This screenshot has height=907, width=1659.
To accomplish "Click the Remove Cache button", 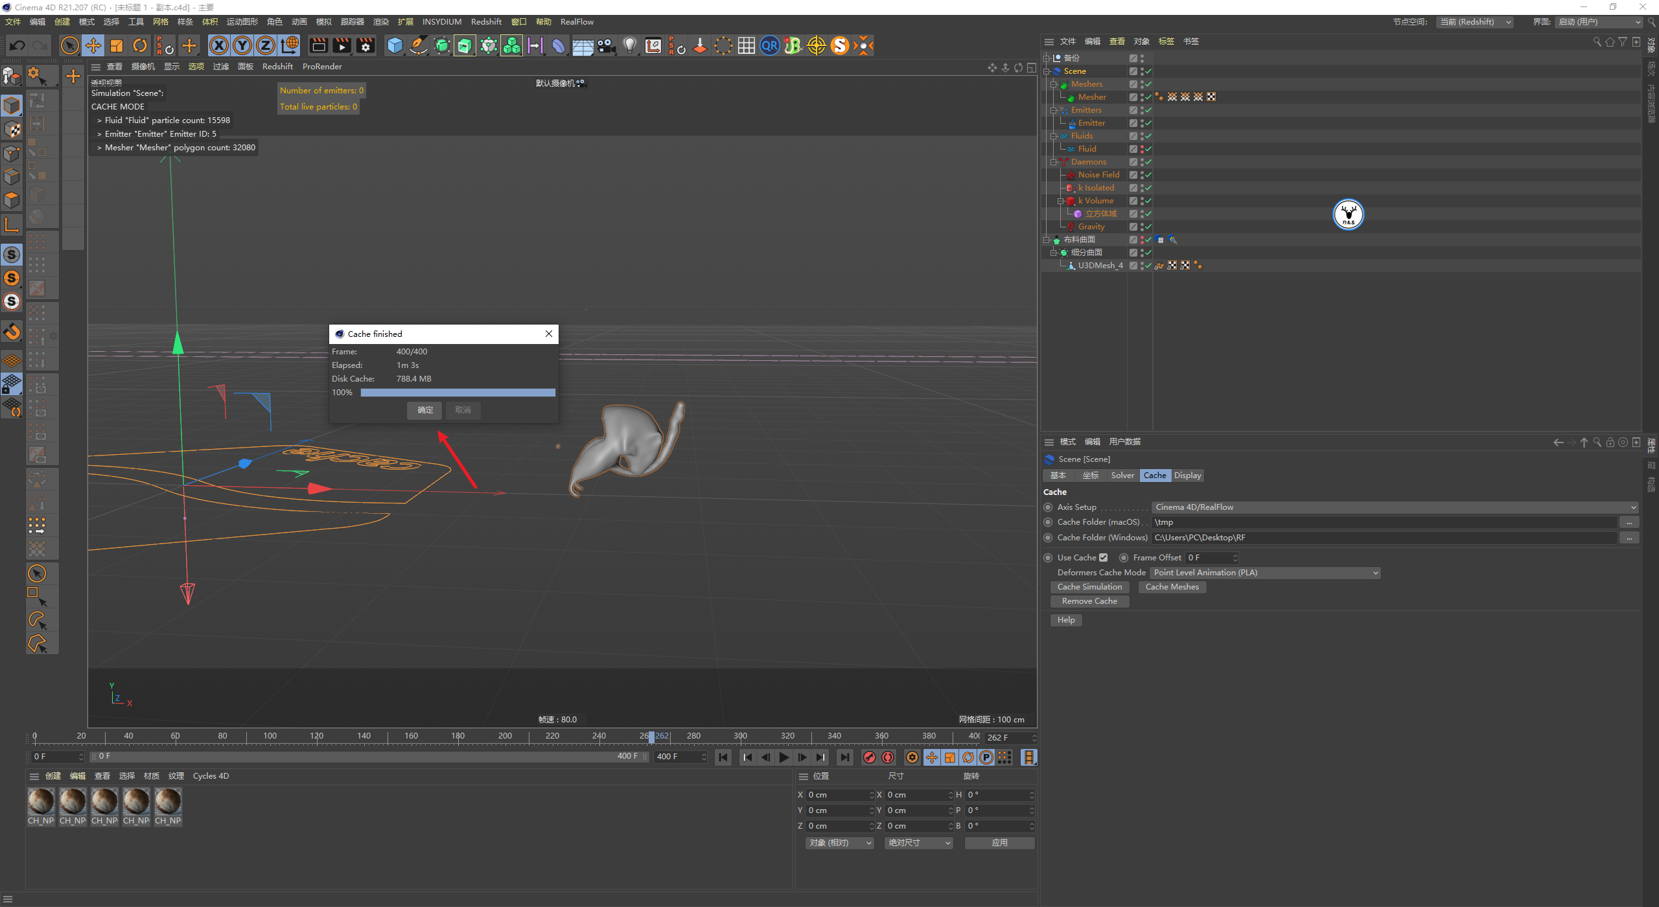I will [x=1089, y=601].
